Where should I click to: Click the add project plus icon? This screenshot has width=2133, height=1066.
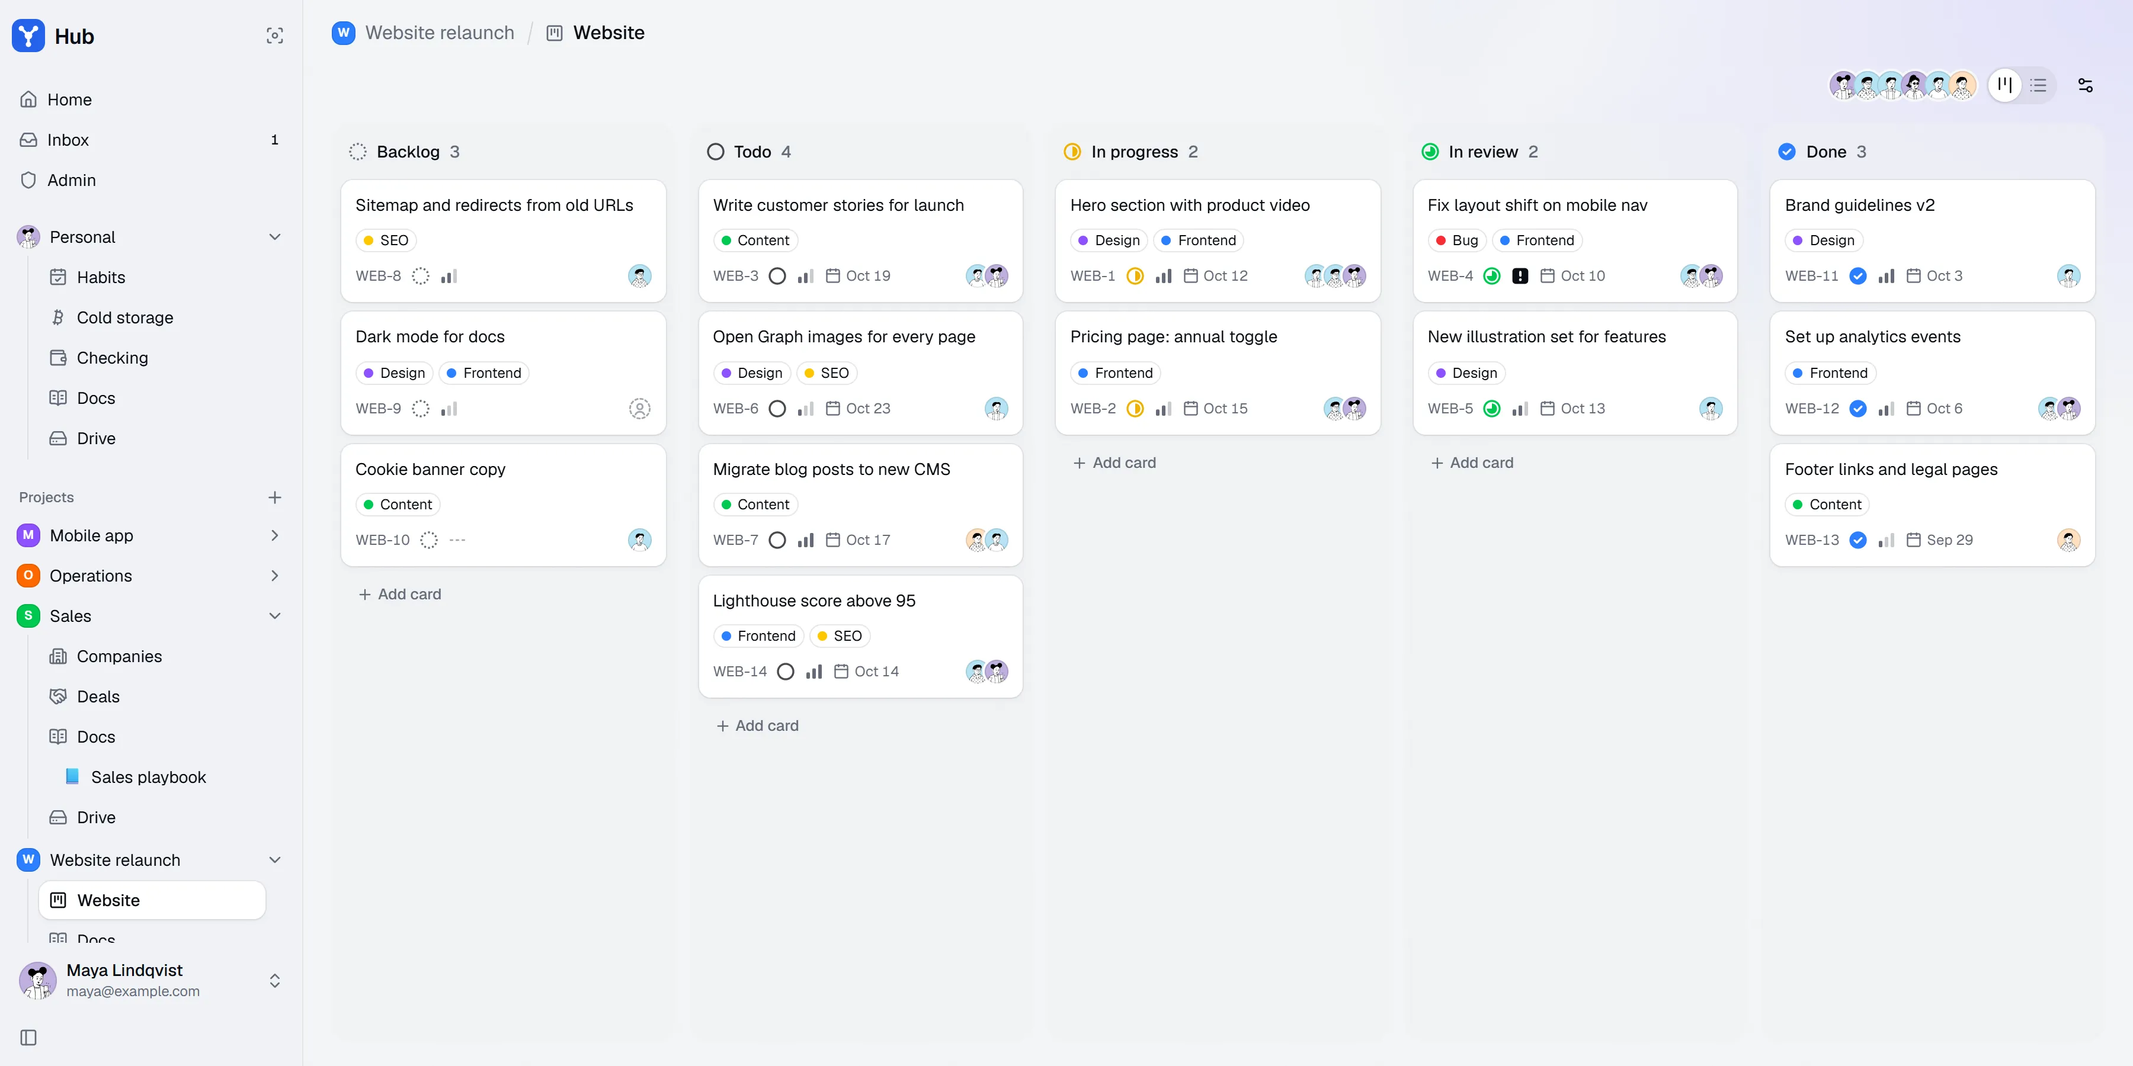click(x=275, y=497)
